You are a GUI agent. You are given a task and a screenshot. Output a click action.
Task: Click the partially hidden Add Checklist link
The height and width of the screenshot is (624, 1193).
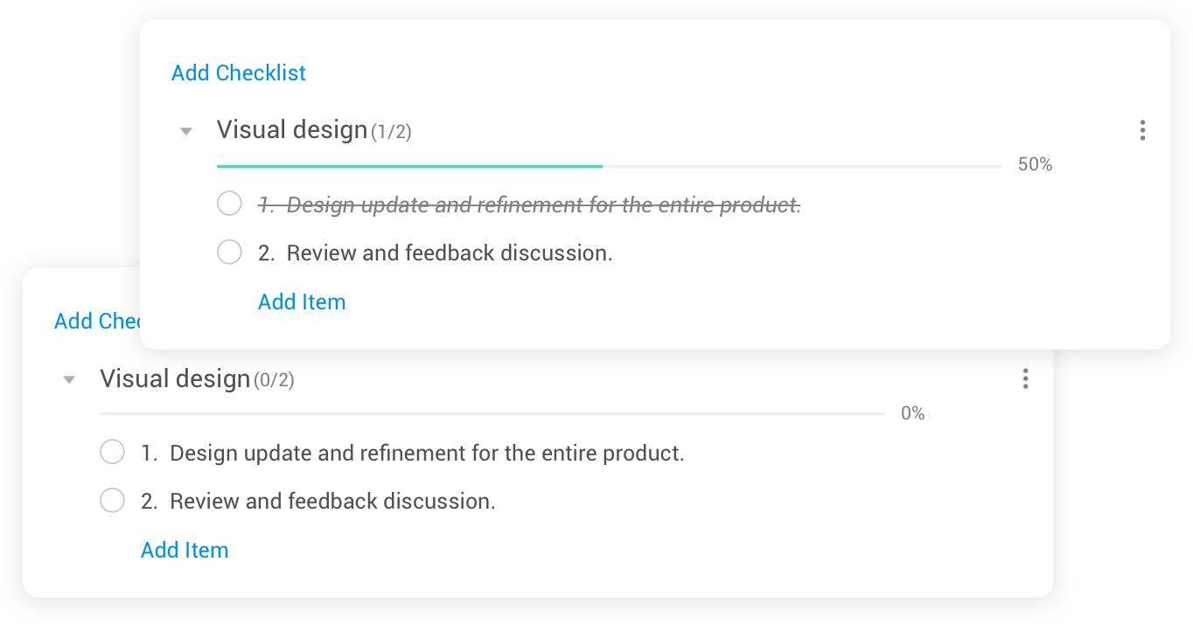(x=97, y=321)
